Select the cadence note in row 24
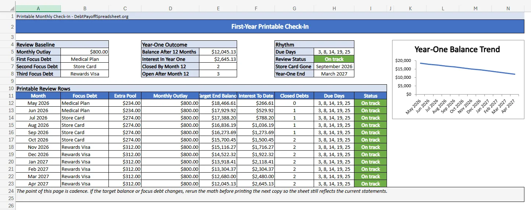The height and width of the screenshot is (210, 531). click(x=270, y=194)
